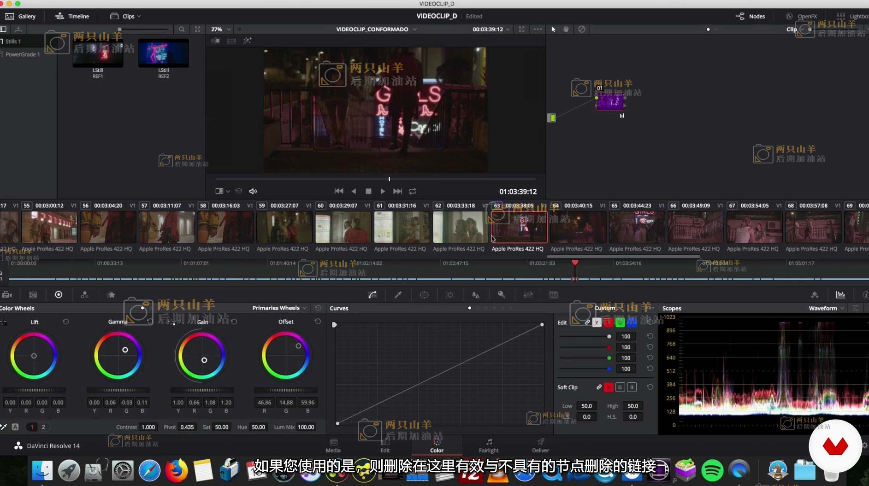The width and height of the screenshot is (869, 486).
Task: Click the Camera Raw palette icon
Action: point(7,295)
